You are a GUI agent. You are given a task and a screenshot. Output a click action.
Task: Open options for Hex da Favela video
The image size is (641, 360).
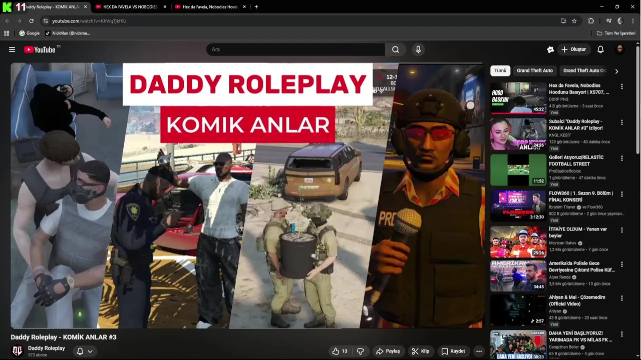coord(622,86)
